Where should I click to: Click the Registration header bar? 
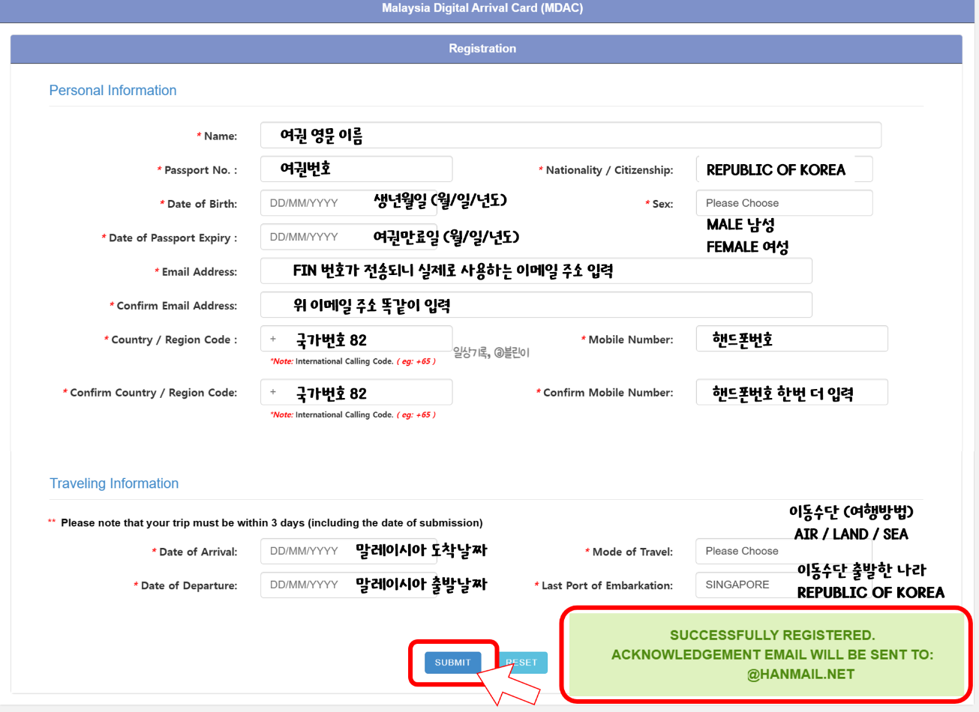point(482,48)
